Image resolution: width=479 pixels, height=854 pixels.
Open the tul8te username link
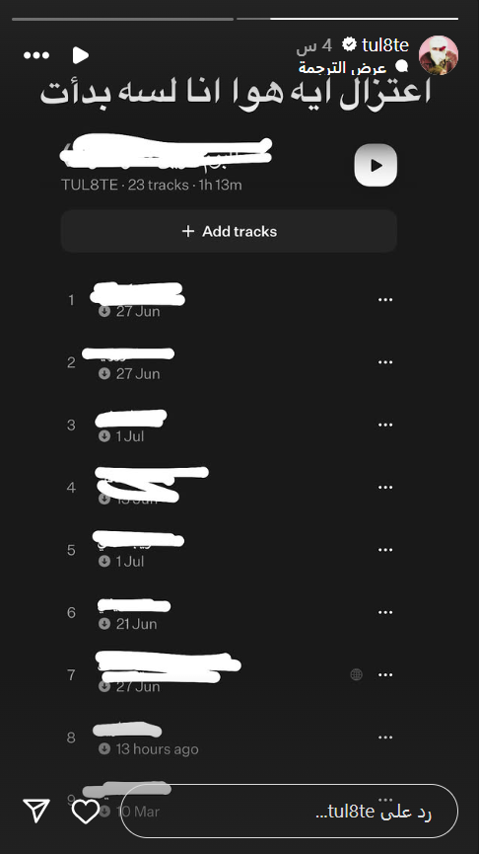tap(385, 45)
